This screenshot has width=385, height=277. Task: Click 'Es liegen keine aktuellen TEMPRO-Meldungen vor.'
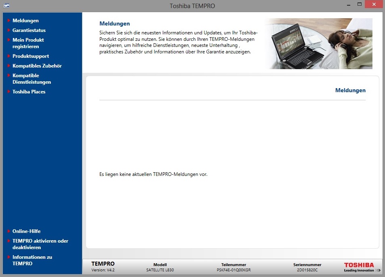coord(153,174)
